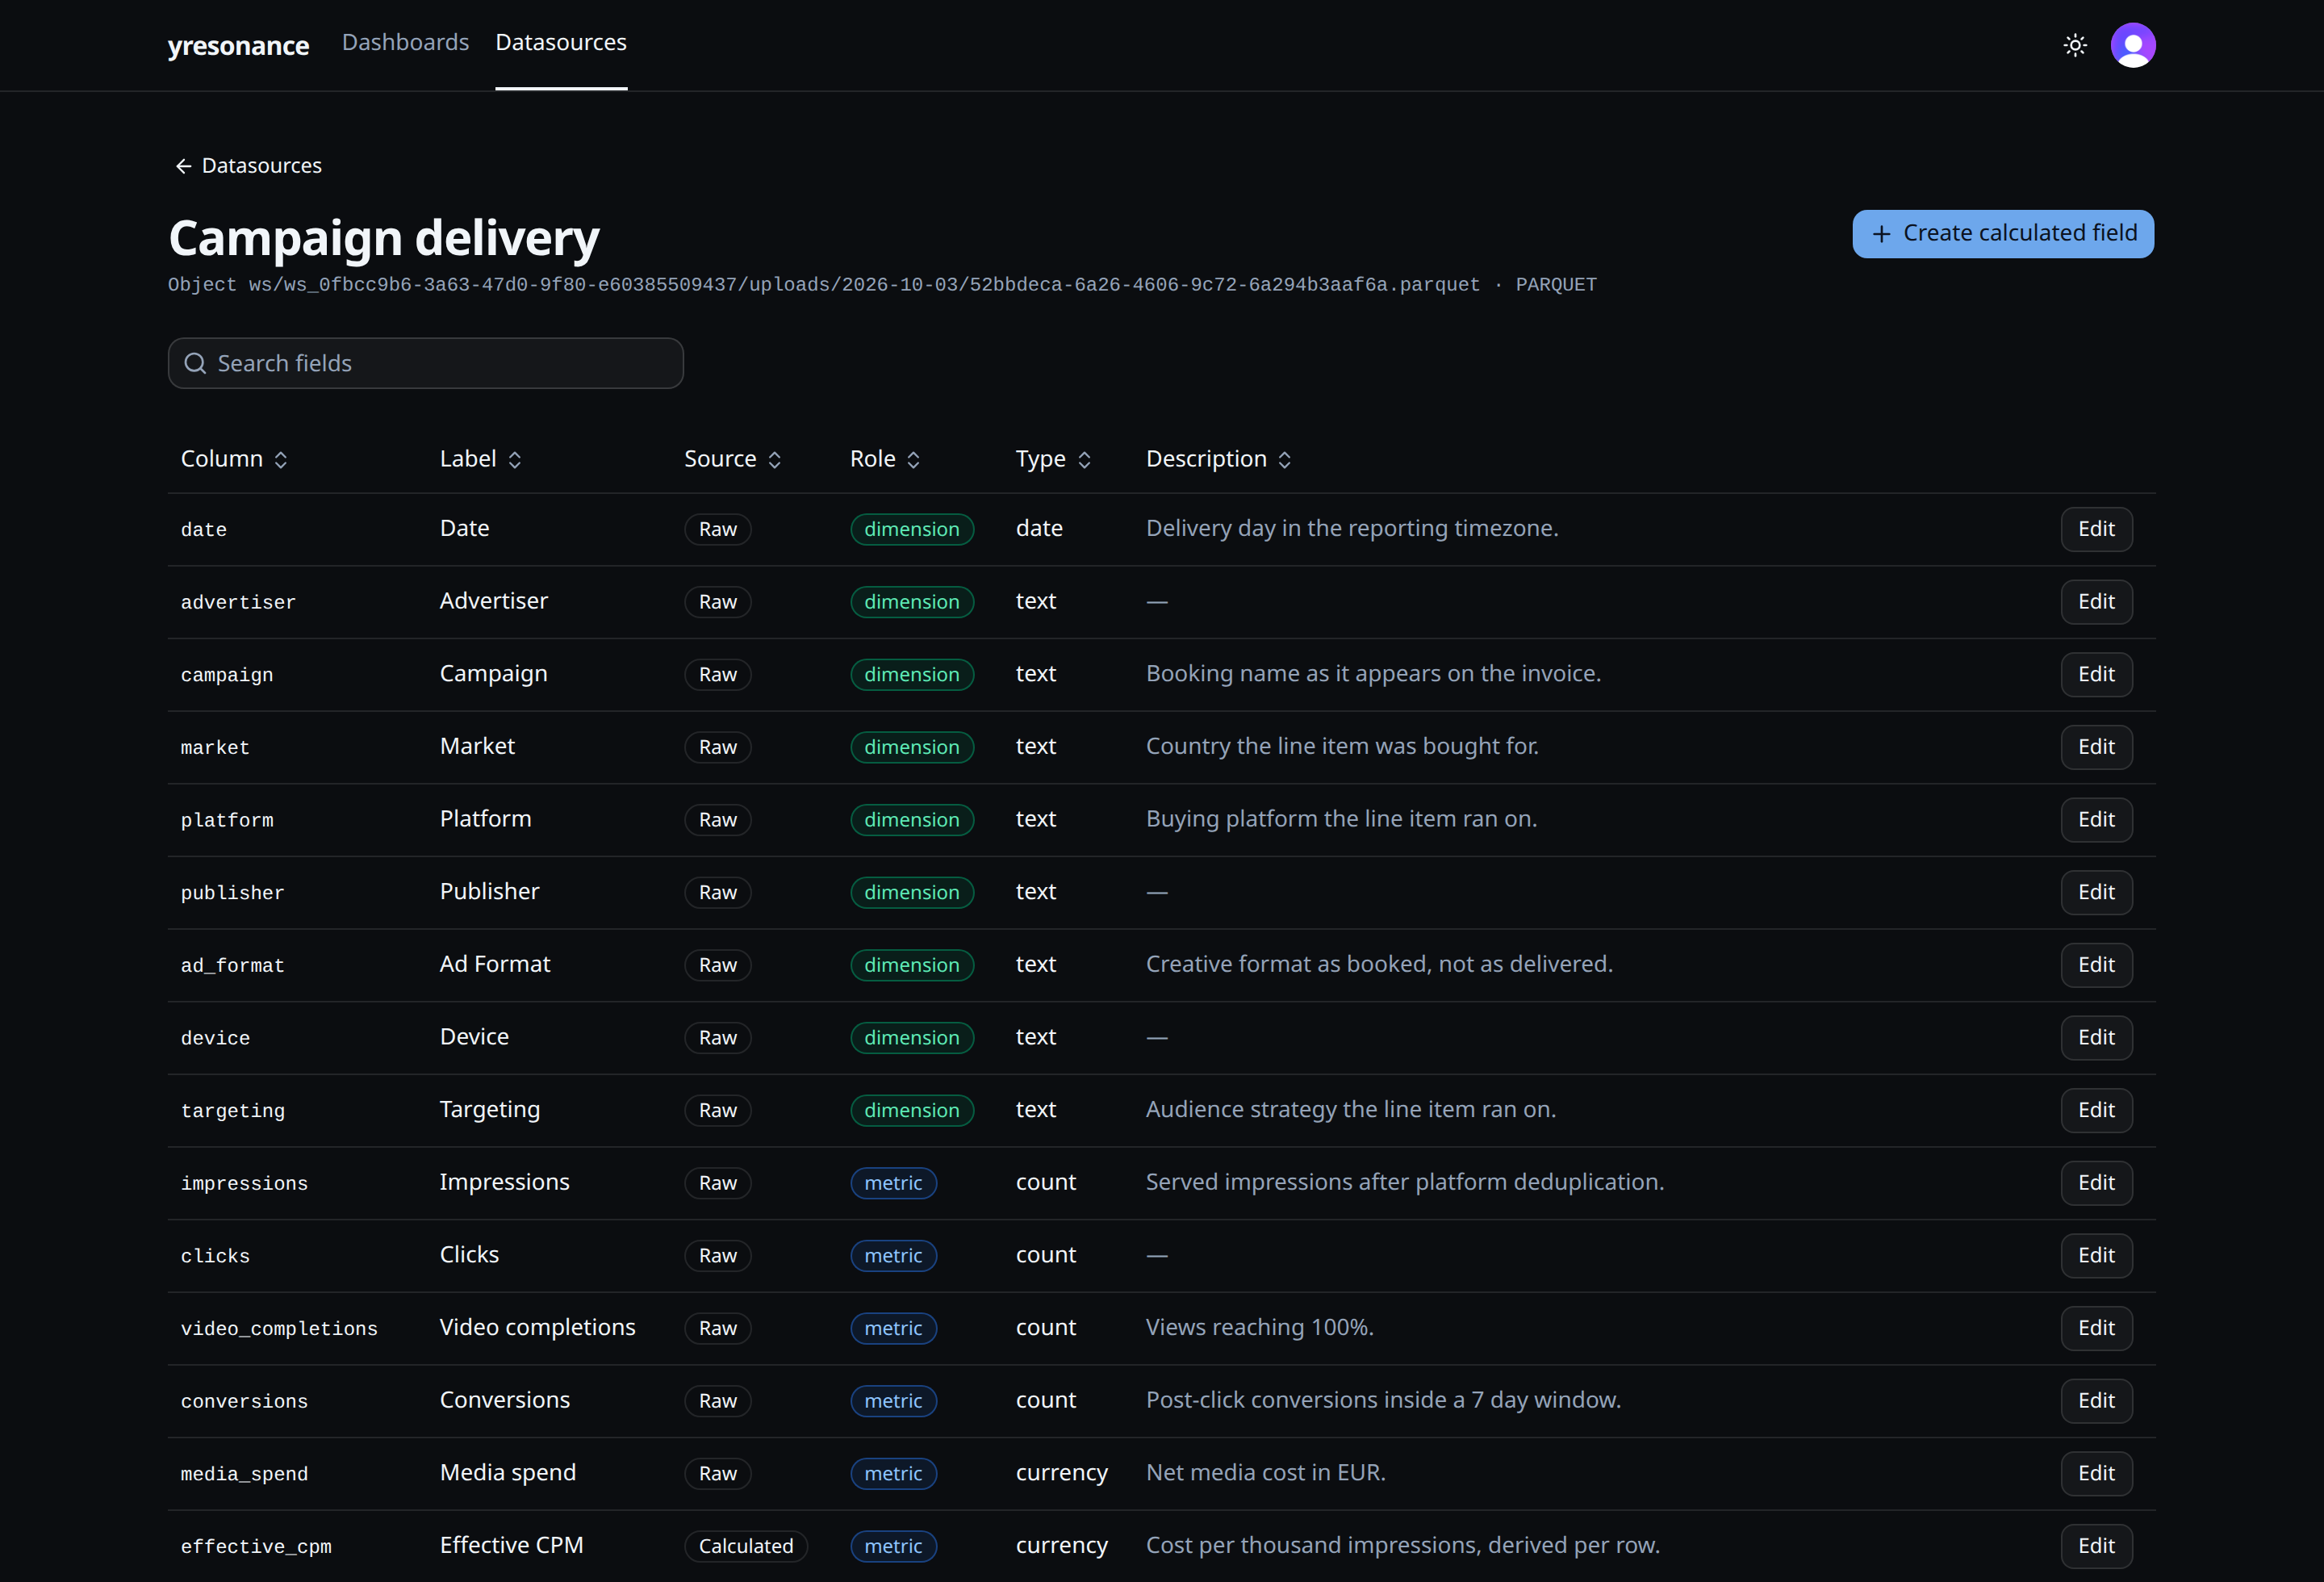Edit the platform field row

click(2096, 820)
